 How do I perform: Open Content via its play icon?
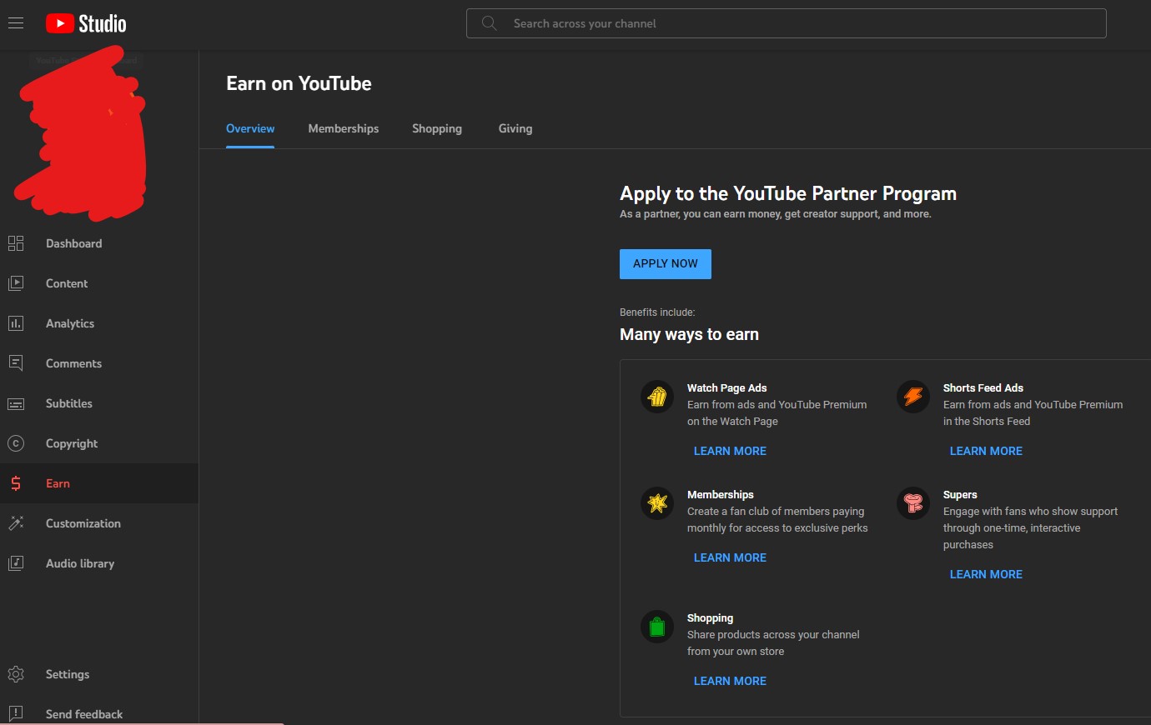click(x=16, y=283)
